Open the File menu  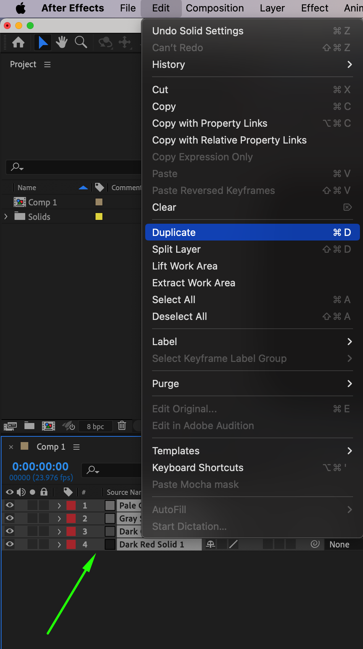point(128,8)
